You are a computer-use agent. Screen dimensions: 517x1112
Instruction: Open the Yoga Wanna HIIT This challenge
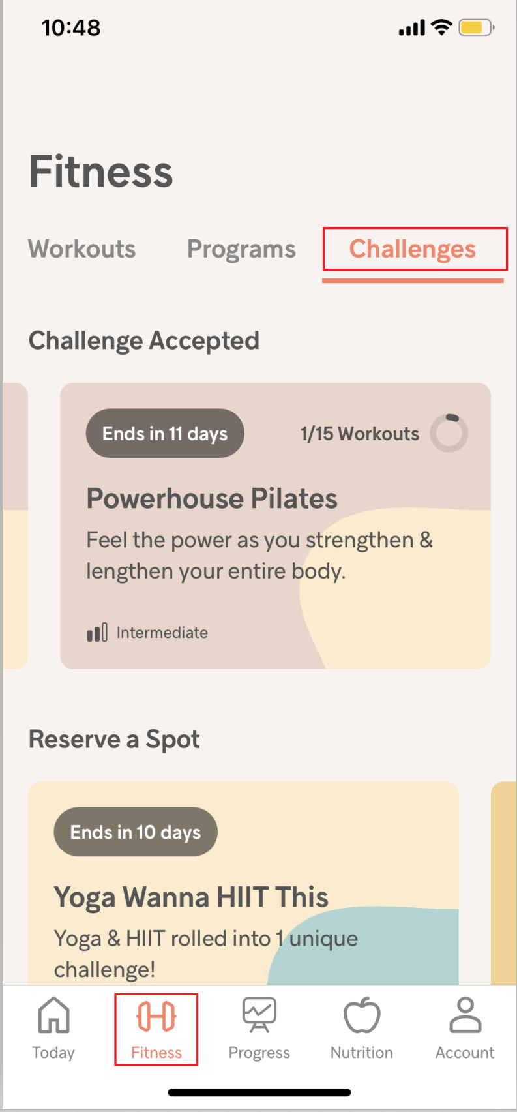(191, 897)
